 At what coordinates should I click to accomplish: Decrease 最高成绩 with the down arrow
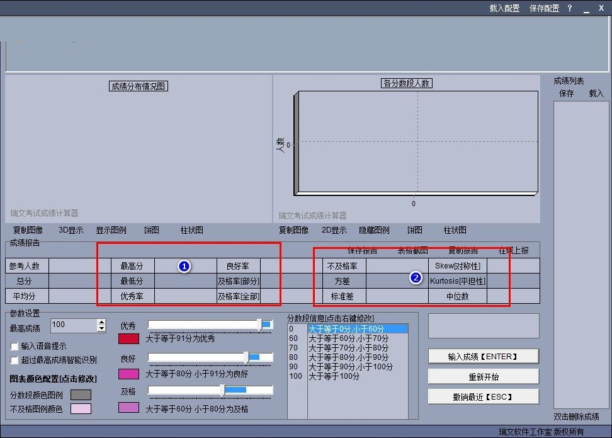(101, 328)
